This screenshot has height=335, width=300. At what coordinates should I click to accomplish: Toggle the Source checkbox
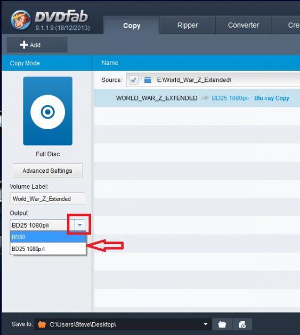(x=134, y=80)
